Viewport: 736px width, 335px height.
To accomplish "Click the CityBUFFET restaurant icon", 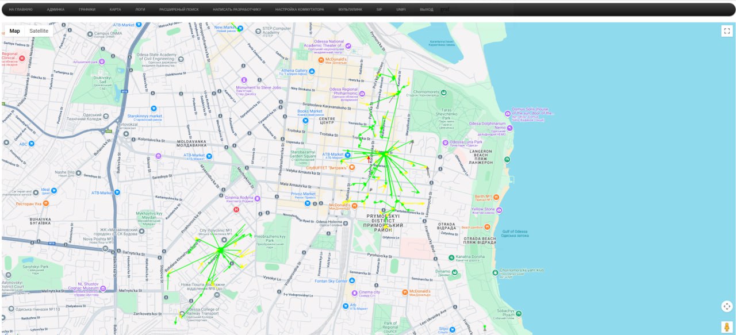I will pyautogui.click(x=352, y=167).
